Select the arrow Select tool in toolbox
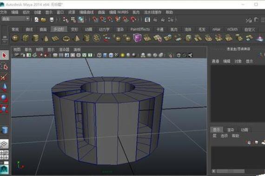The width and height of the screenshot is (265, 176). [4, 55]
